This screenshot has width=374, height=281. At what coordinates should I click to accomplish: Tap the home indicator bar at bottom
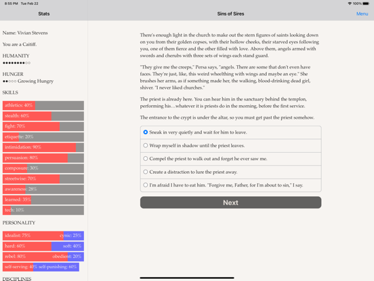tap(187, 278)
